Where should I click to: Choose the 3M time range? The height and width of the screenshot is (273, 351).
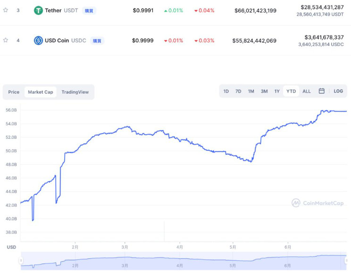[x=264, y=91]
